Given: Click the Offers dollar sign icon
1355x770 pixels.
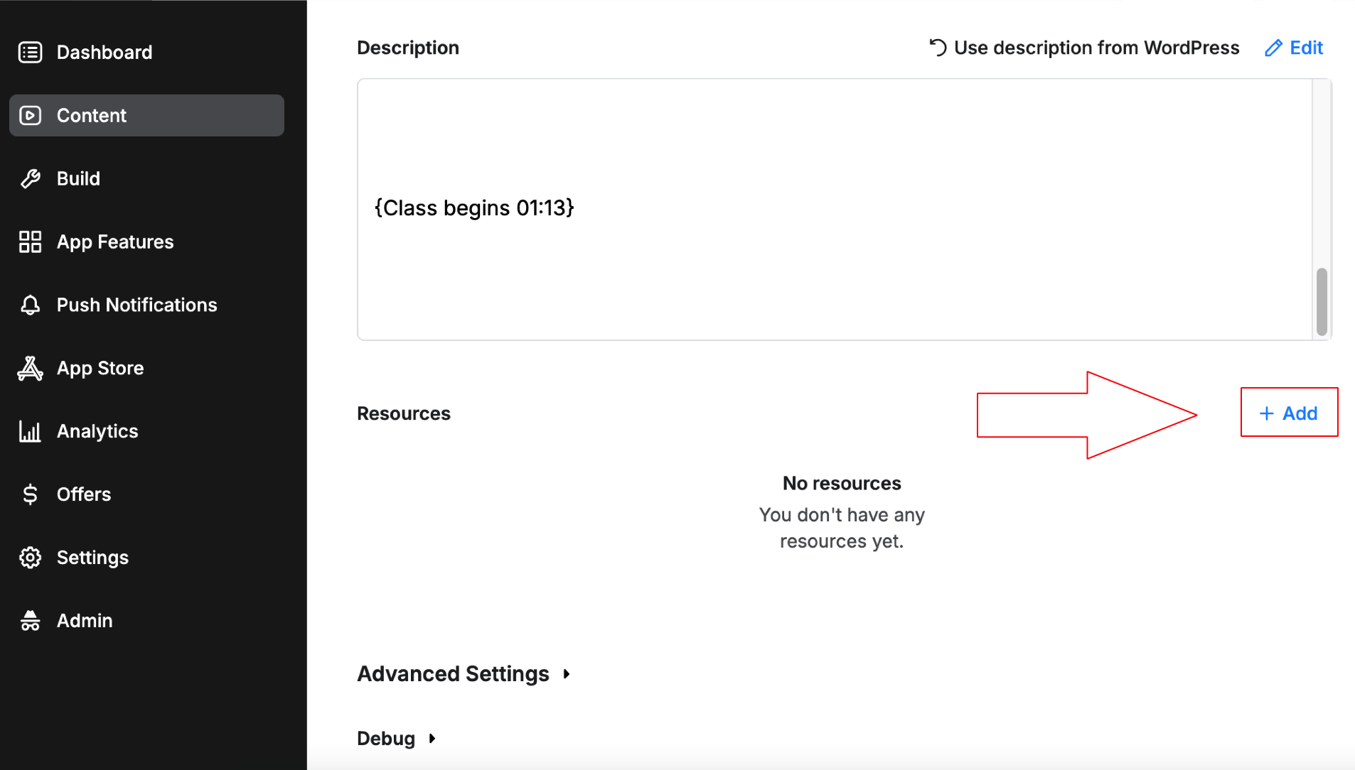Looking at the screenshot, I should click(x=30, y=494).
